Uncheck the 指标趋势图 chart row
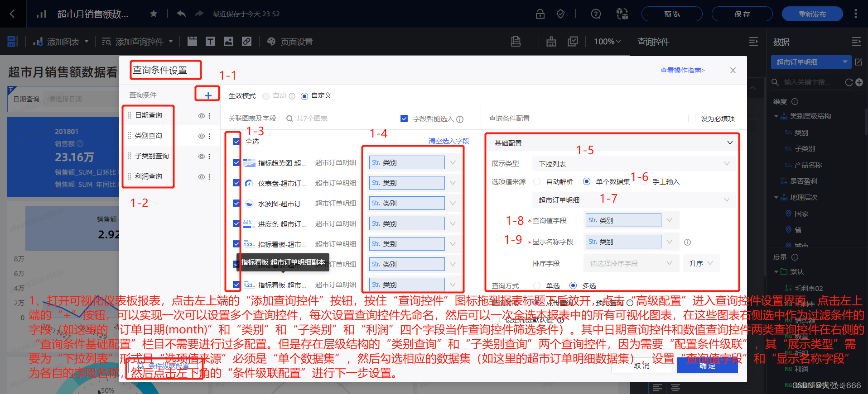Image resolution: width=868 pixels, height=394 pixels. point(236,162)
